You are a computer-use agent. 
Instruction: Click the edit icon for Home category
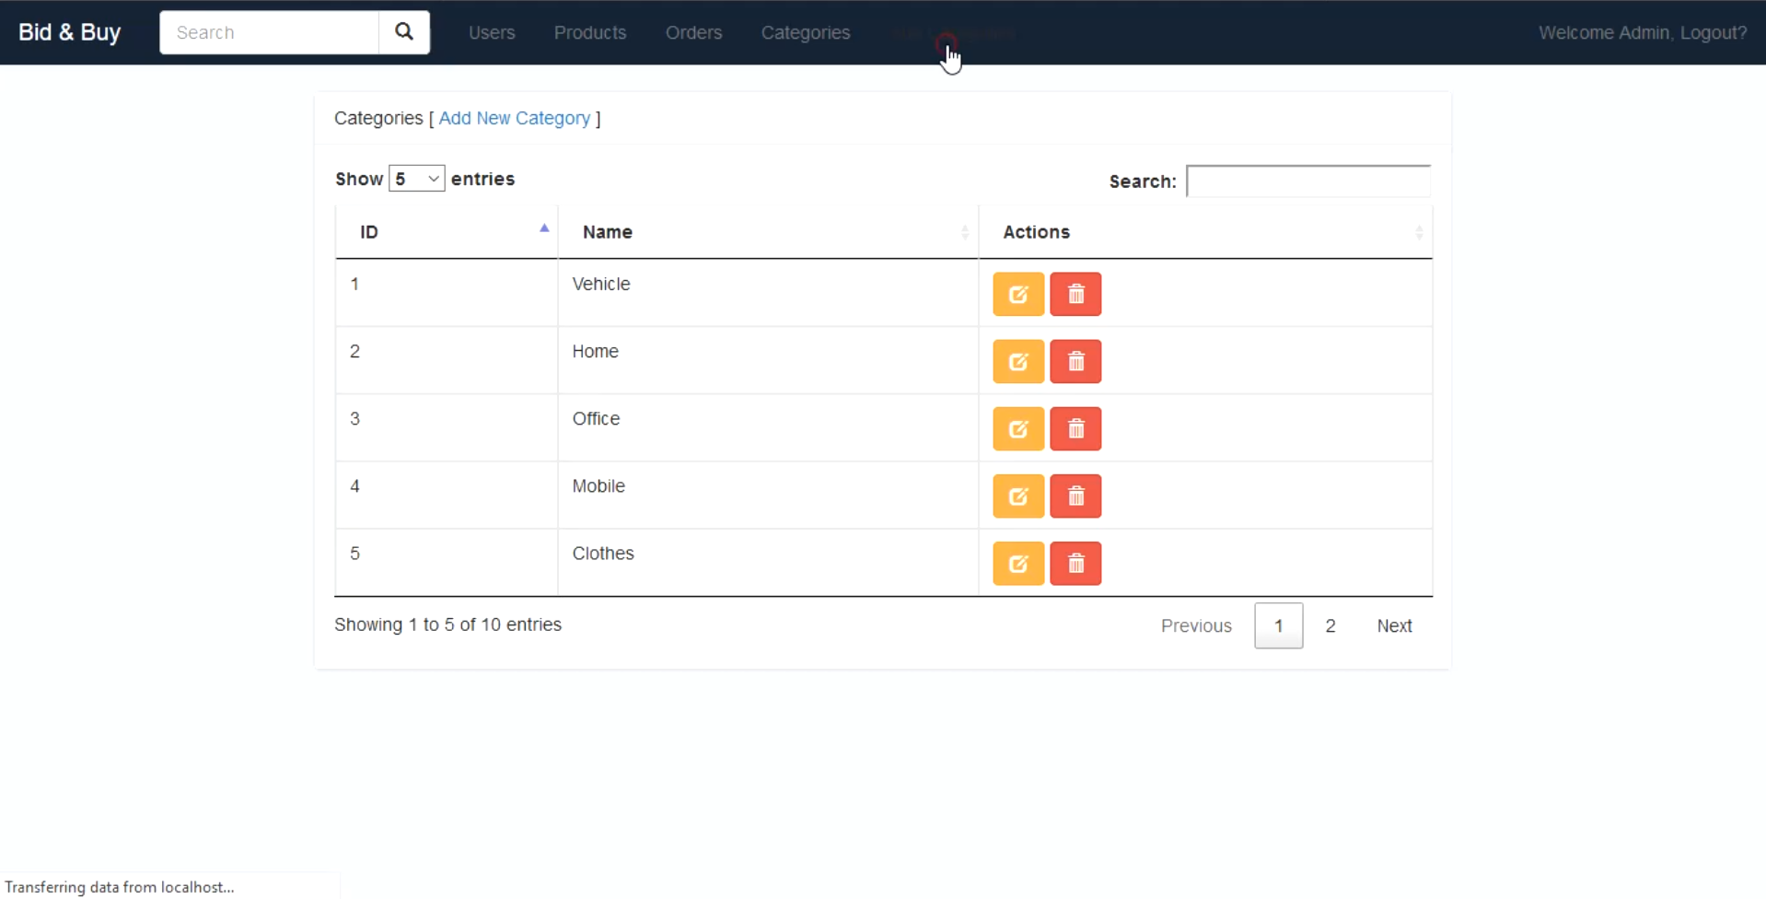[1017, 362]
